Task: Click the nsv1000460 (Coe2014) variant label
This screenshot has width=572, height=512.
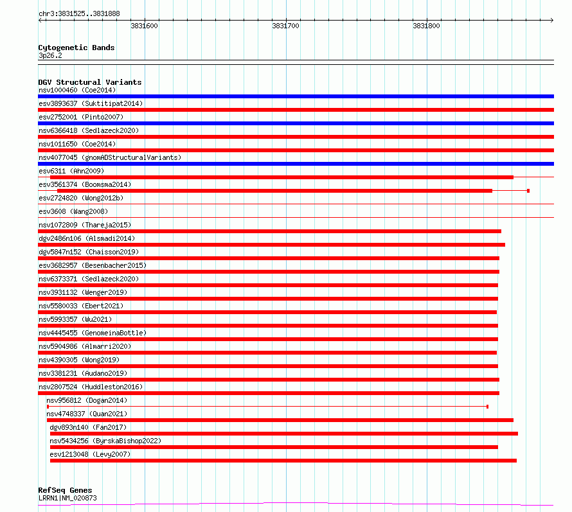Action: click(77, 90)
